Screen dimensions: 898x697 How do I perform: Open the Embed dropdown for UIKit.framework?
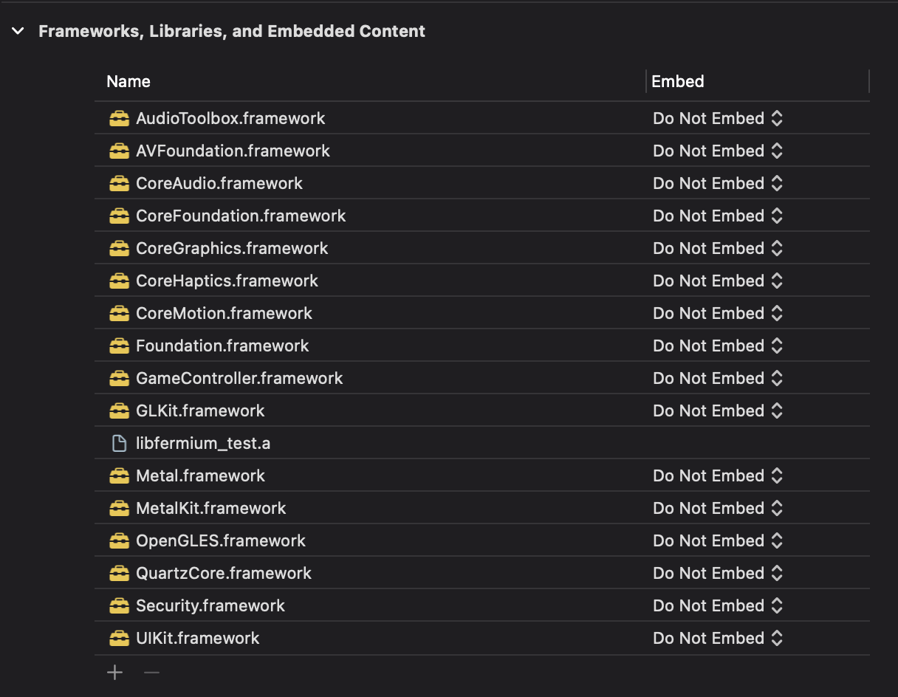(776, 638)
